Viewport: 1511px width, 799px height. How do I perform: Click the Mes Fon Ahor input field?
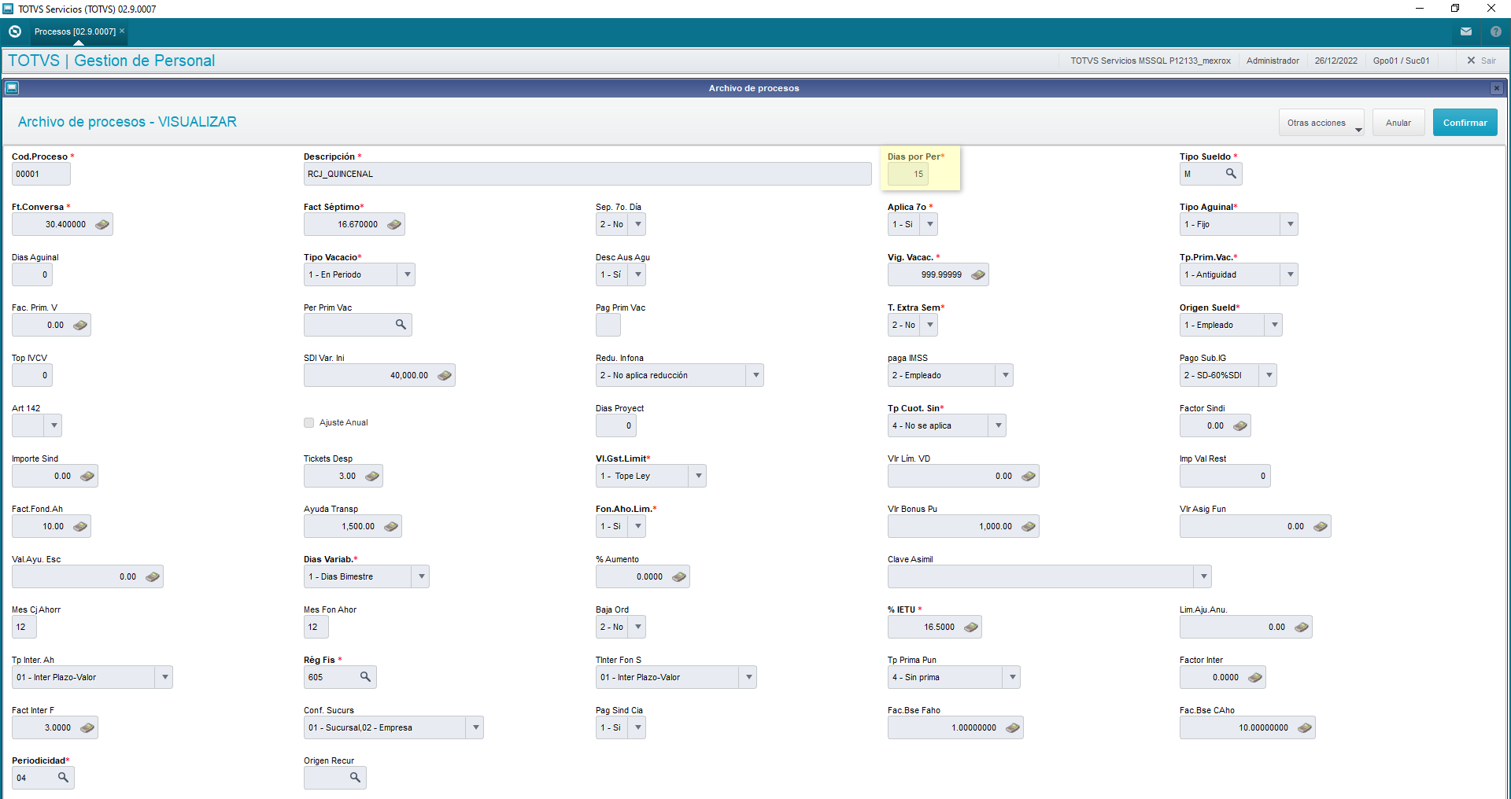point(316,627)
